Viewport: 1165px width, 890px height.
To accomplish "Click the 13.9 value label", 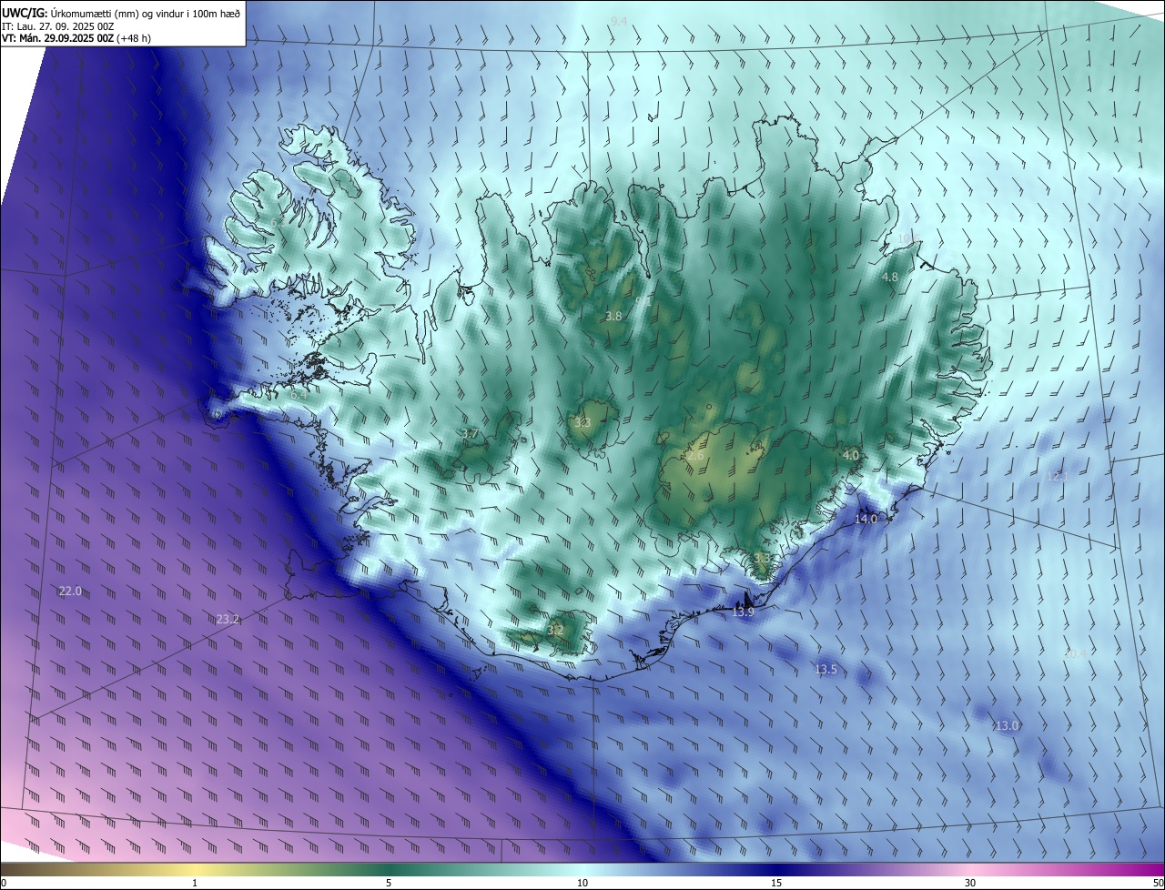I will tap(744, 612).
